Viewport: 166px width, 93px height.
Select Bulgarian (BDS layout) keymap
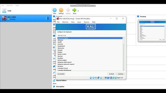pyautogui.click(x=90, y=62)
